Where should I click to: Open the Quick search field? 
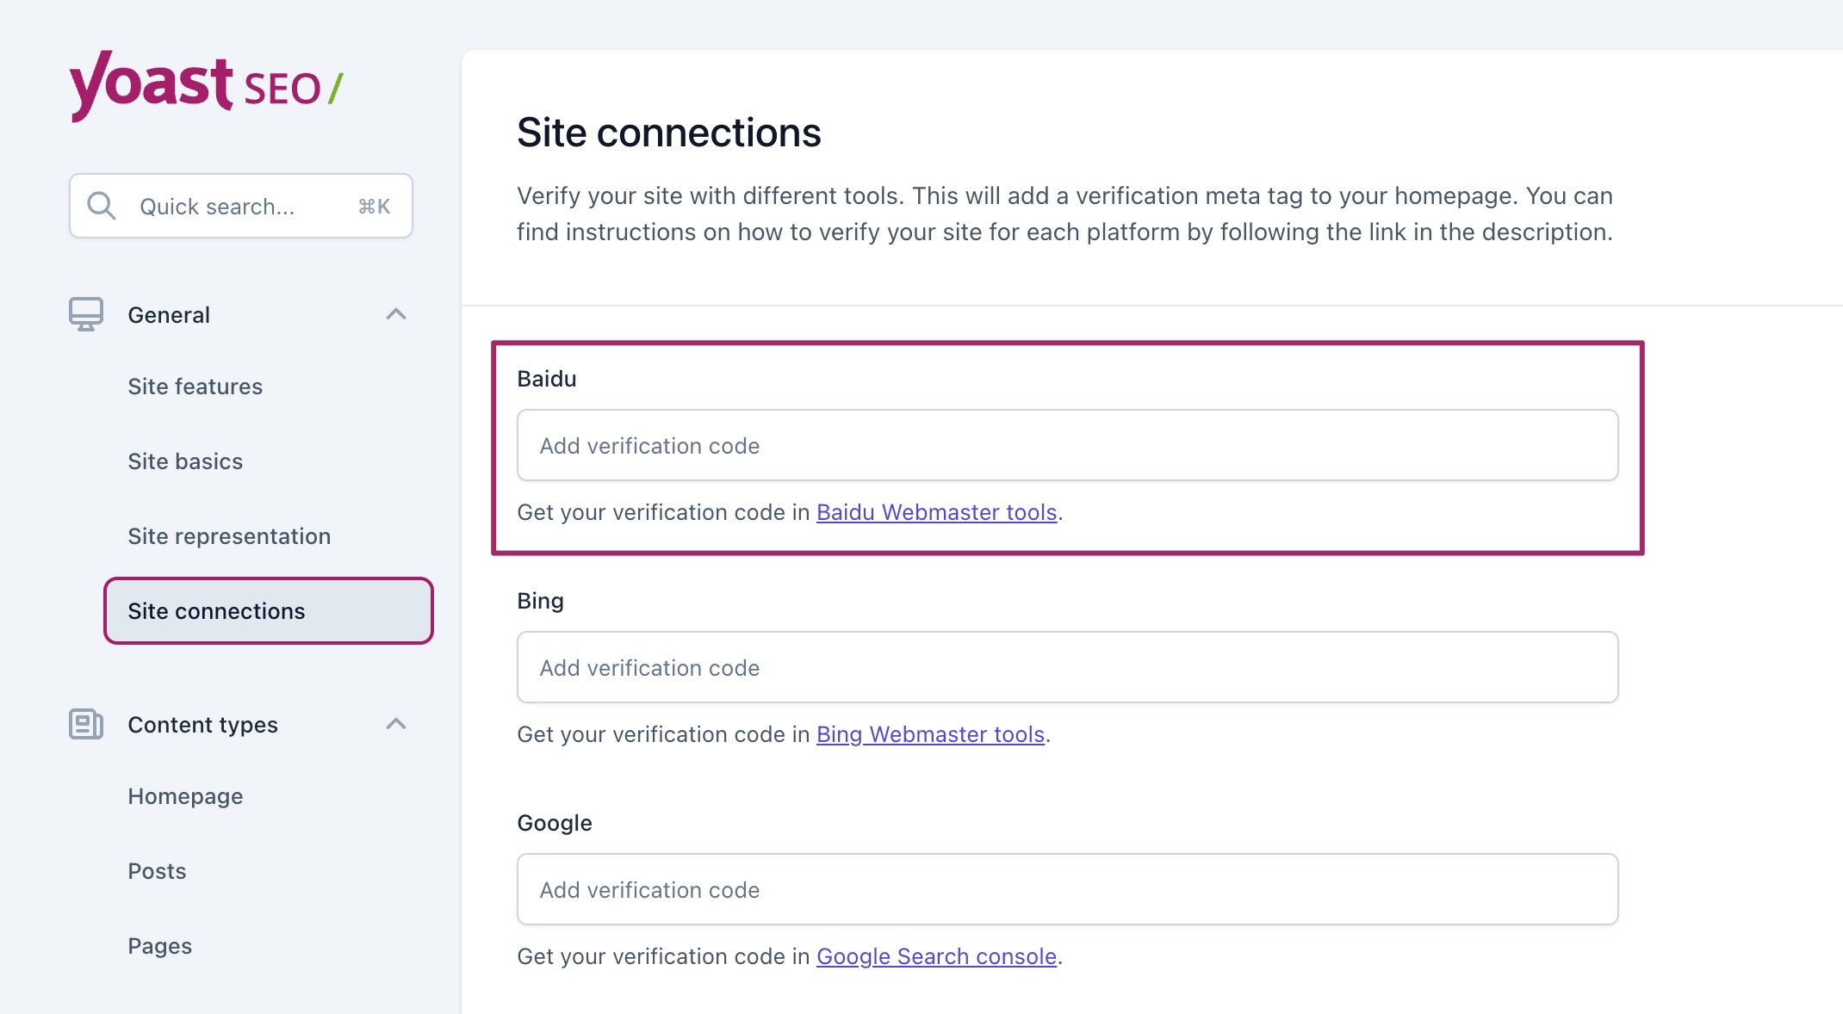(x=241, y=206)
